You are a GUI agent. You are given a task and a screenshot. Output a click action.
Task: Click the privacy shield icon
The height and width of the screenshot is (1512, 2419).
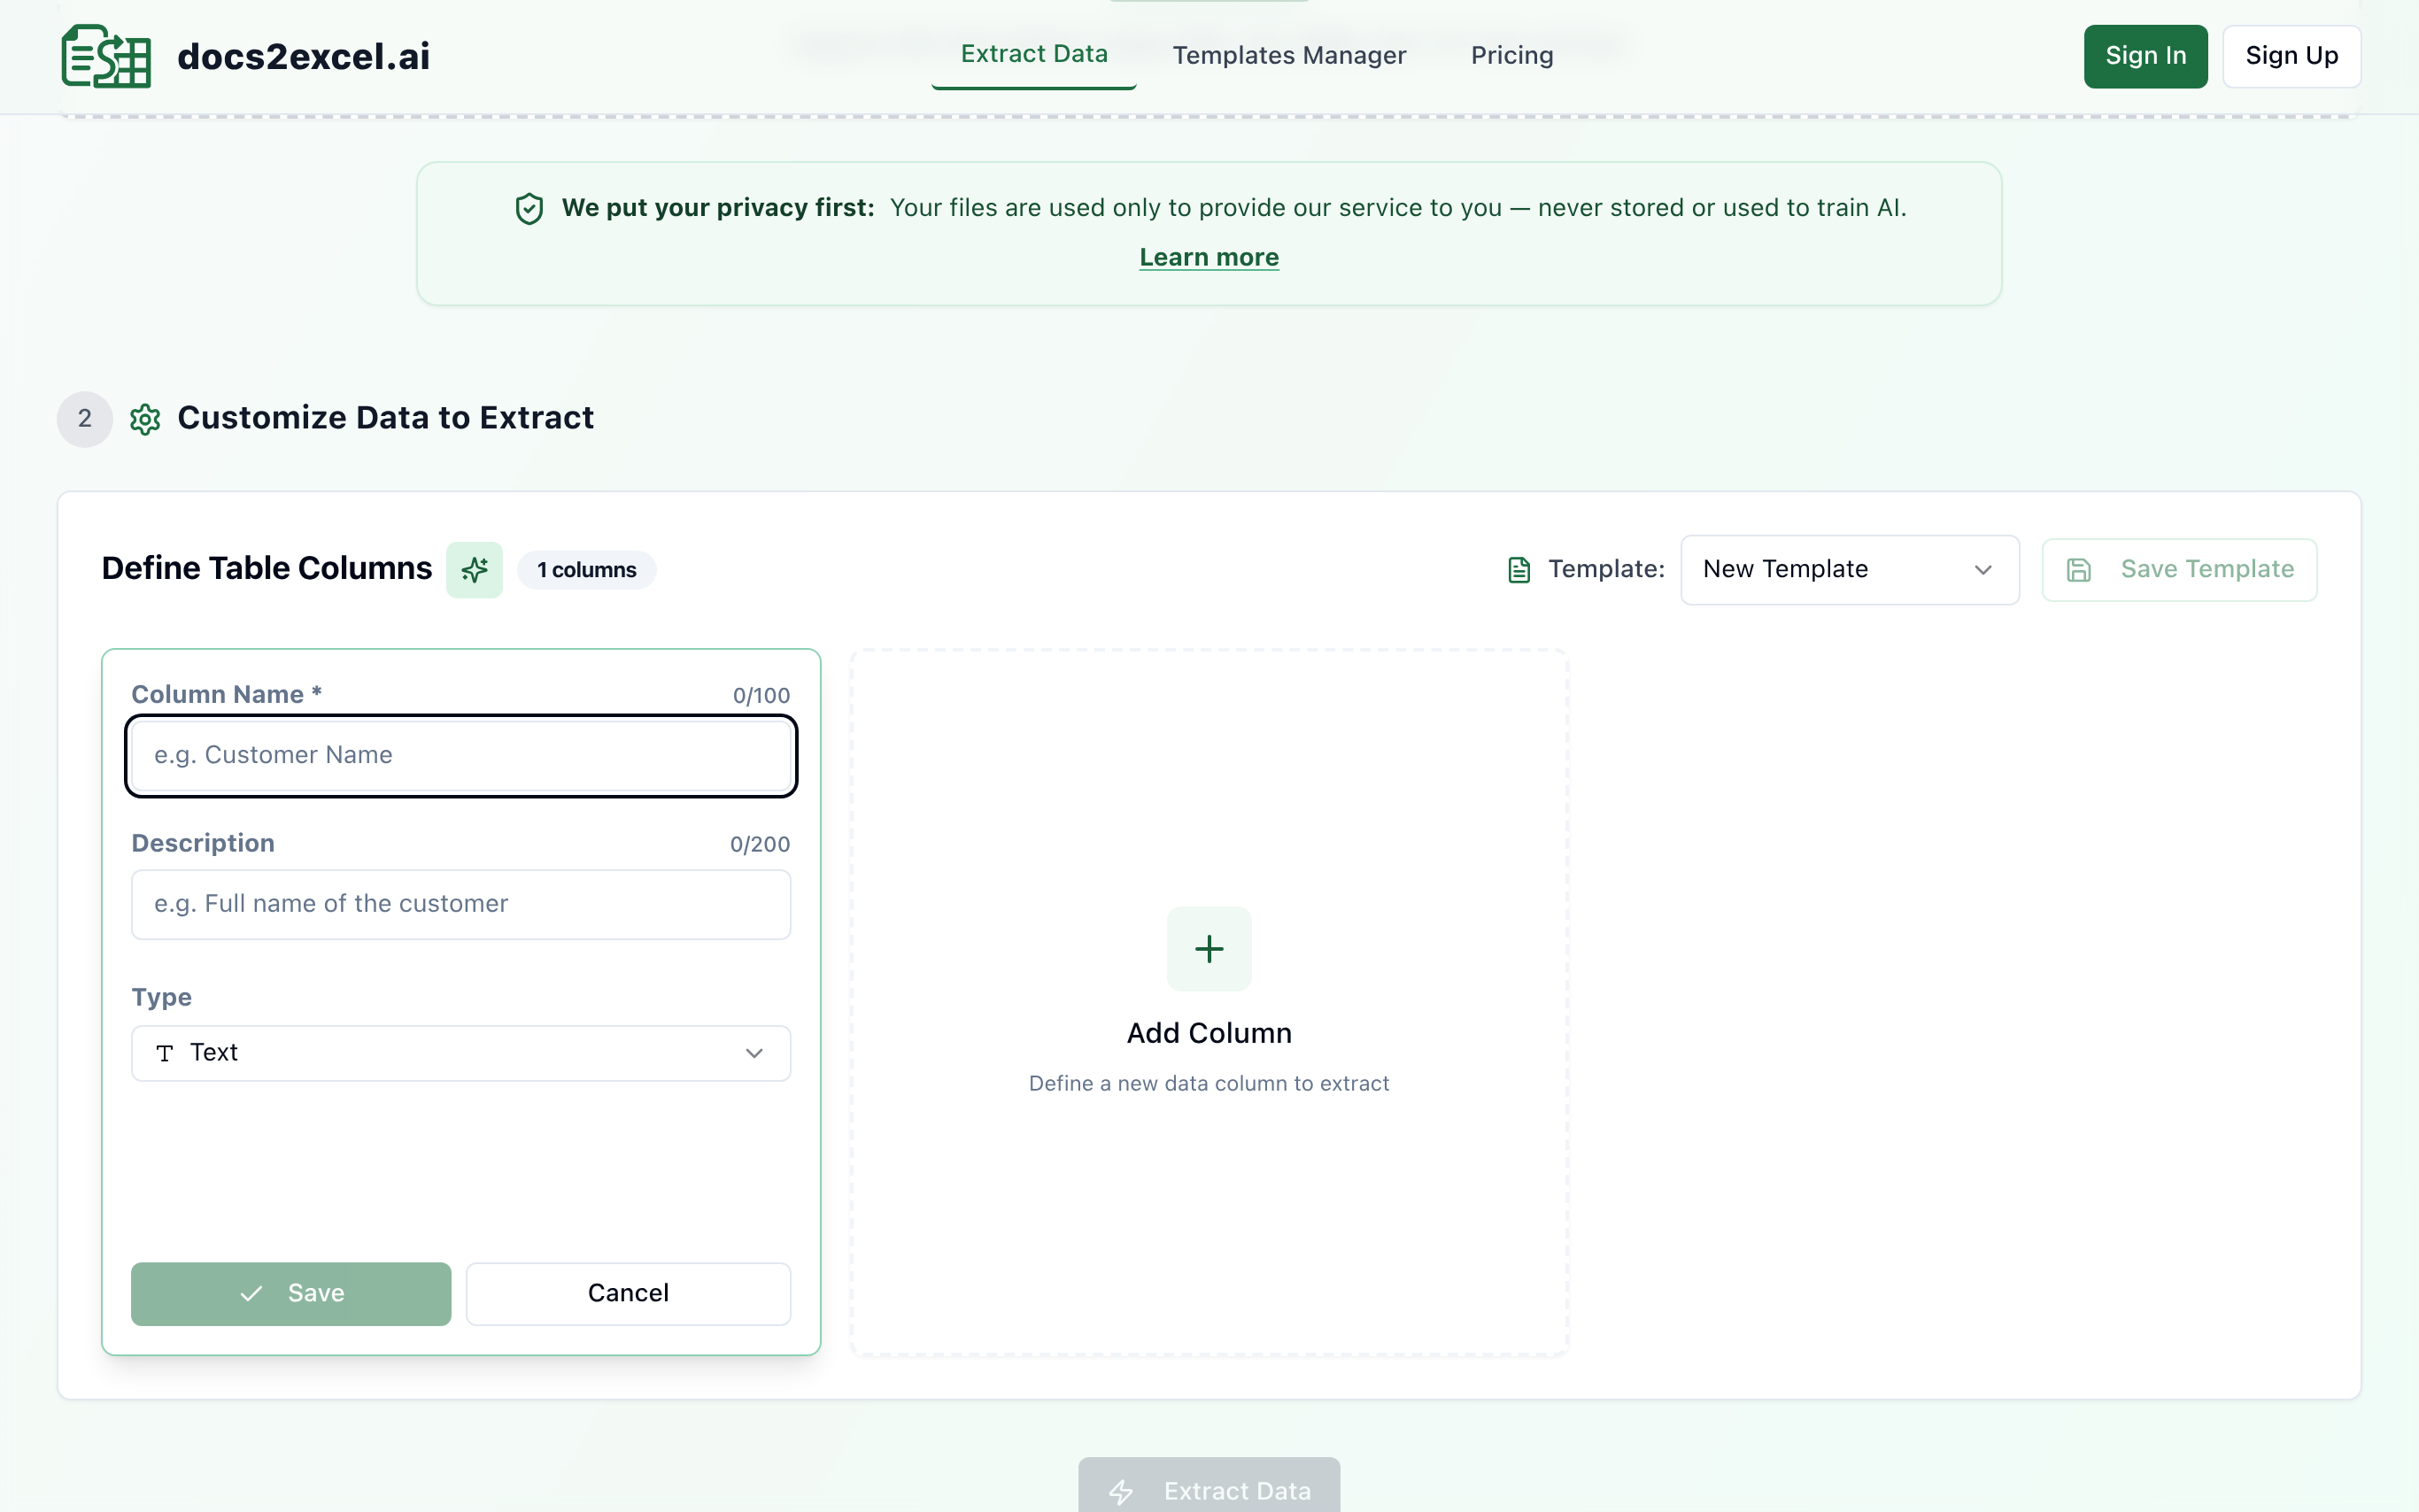click(529, 209)
